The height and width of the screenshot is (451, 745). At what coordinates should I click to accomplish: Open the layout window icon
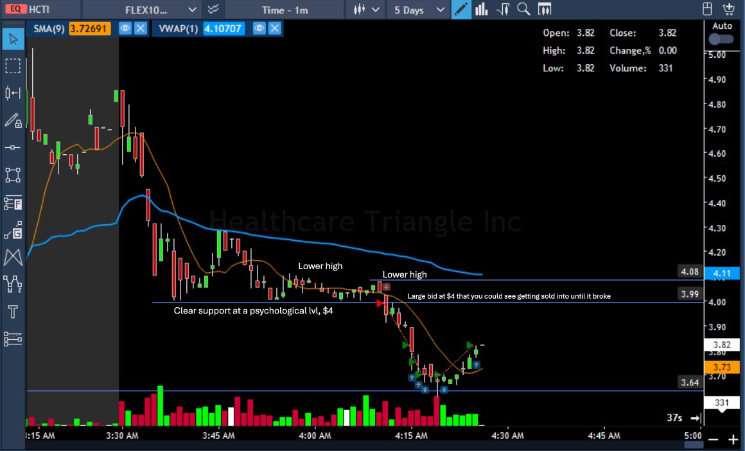(x=708, y=9)
